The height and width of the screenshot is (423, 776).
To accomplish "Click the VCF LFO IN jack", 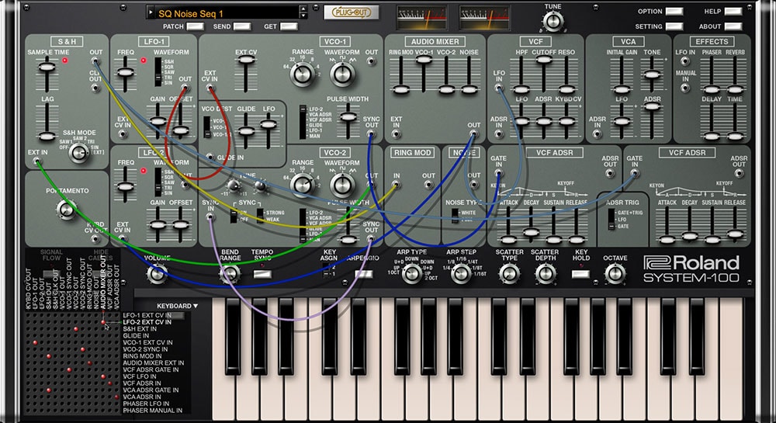I will pyautogui.click(x=499, y=88).
